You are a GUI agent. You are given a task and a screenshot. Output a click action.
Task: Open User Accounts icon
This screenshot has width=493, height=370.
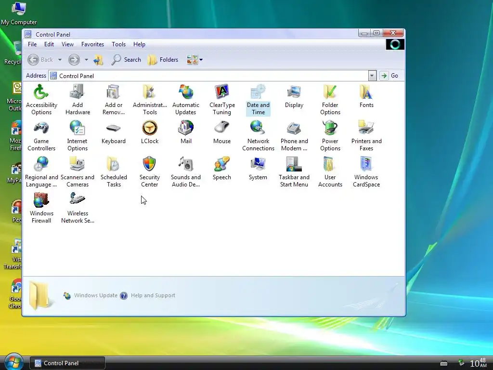point(330,172)
